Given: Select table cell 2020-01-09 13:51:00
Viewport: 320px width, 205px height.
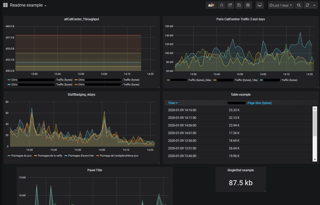Looking at the screenshot, I should point(182,148).
